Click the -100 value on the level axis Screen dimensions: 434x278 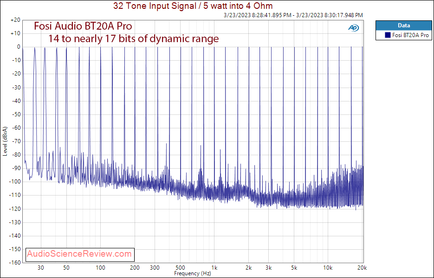click(x=15, y=182)
